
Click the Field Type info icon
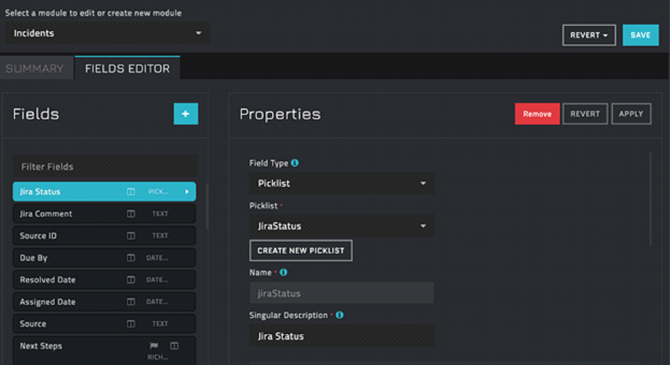[x=295, y=163]
